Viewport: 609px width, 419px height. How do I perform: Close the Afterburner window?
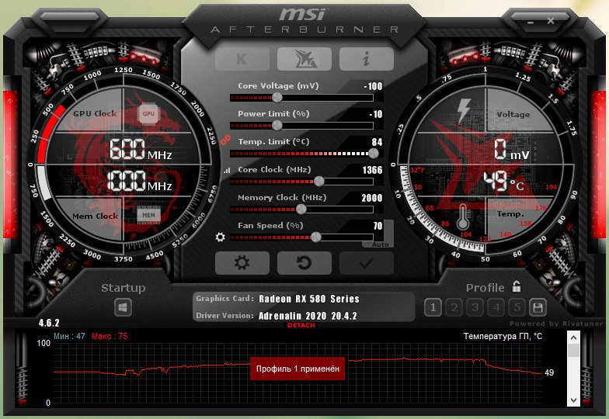551,20
